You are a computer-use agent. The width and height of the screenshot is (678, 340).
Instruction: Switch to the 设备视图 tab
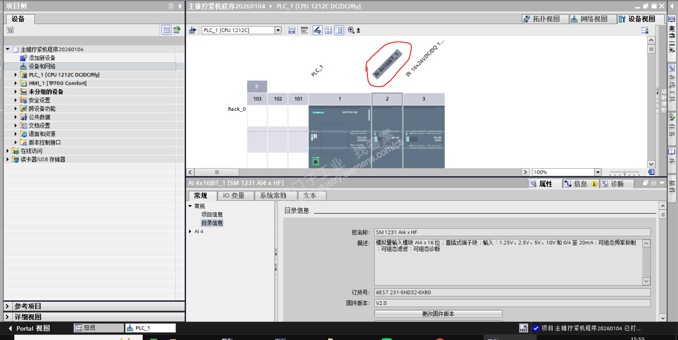point(641,19)
